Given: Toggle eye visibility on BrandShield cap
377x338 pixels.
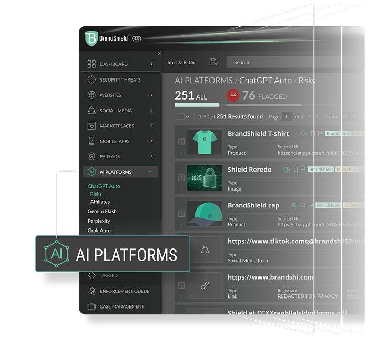Looking at the screenshot, I should pos(294,205).
